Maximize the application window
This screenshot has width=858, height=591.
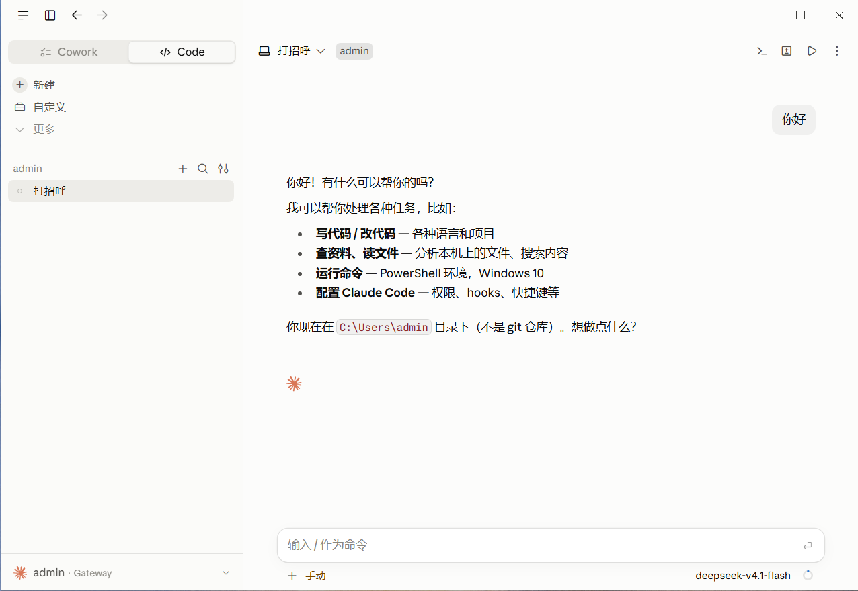800,15
